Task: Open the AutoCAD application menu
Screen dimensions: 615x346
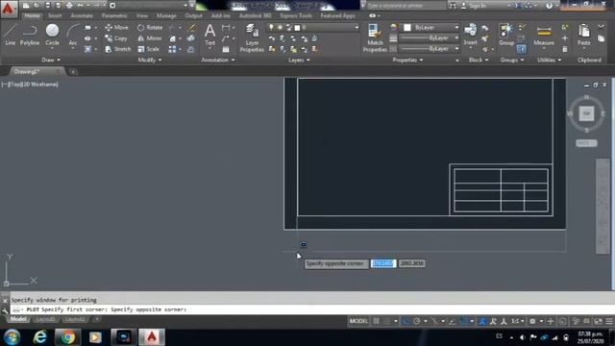Action: 9,9
